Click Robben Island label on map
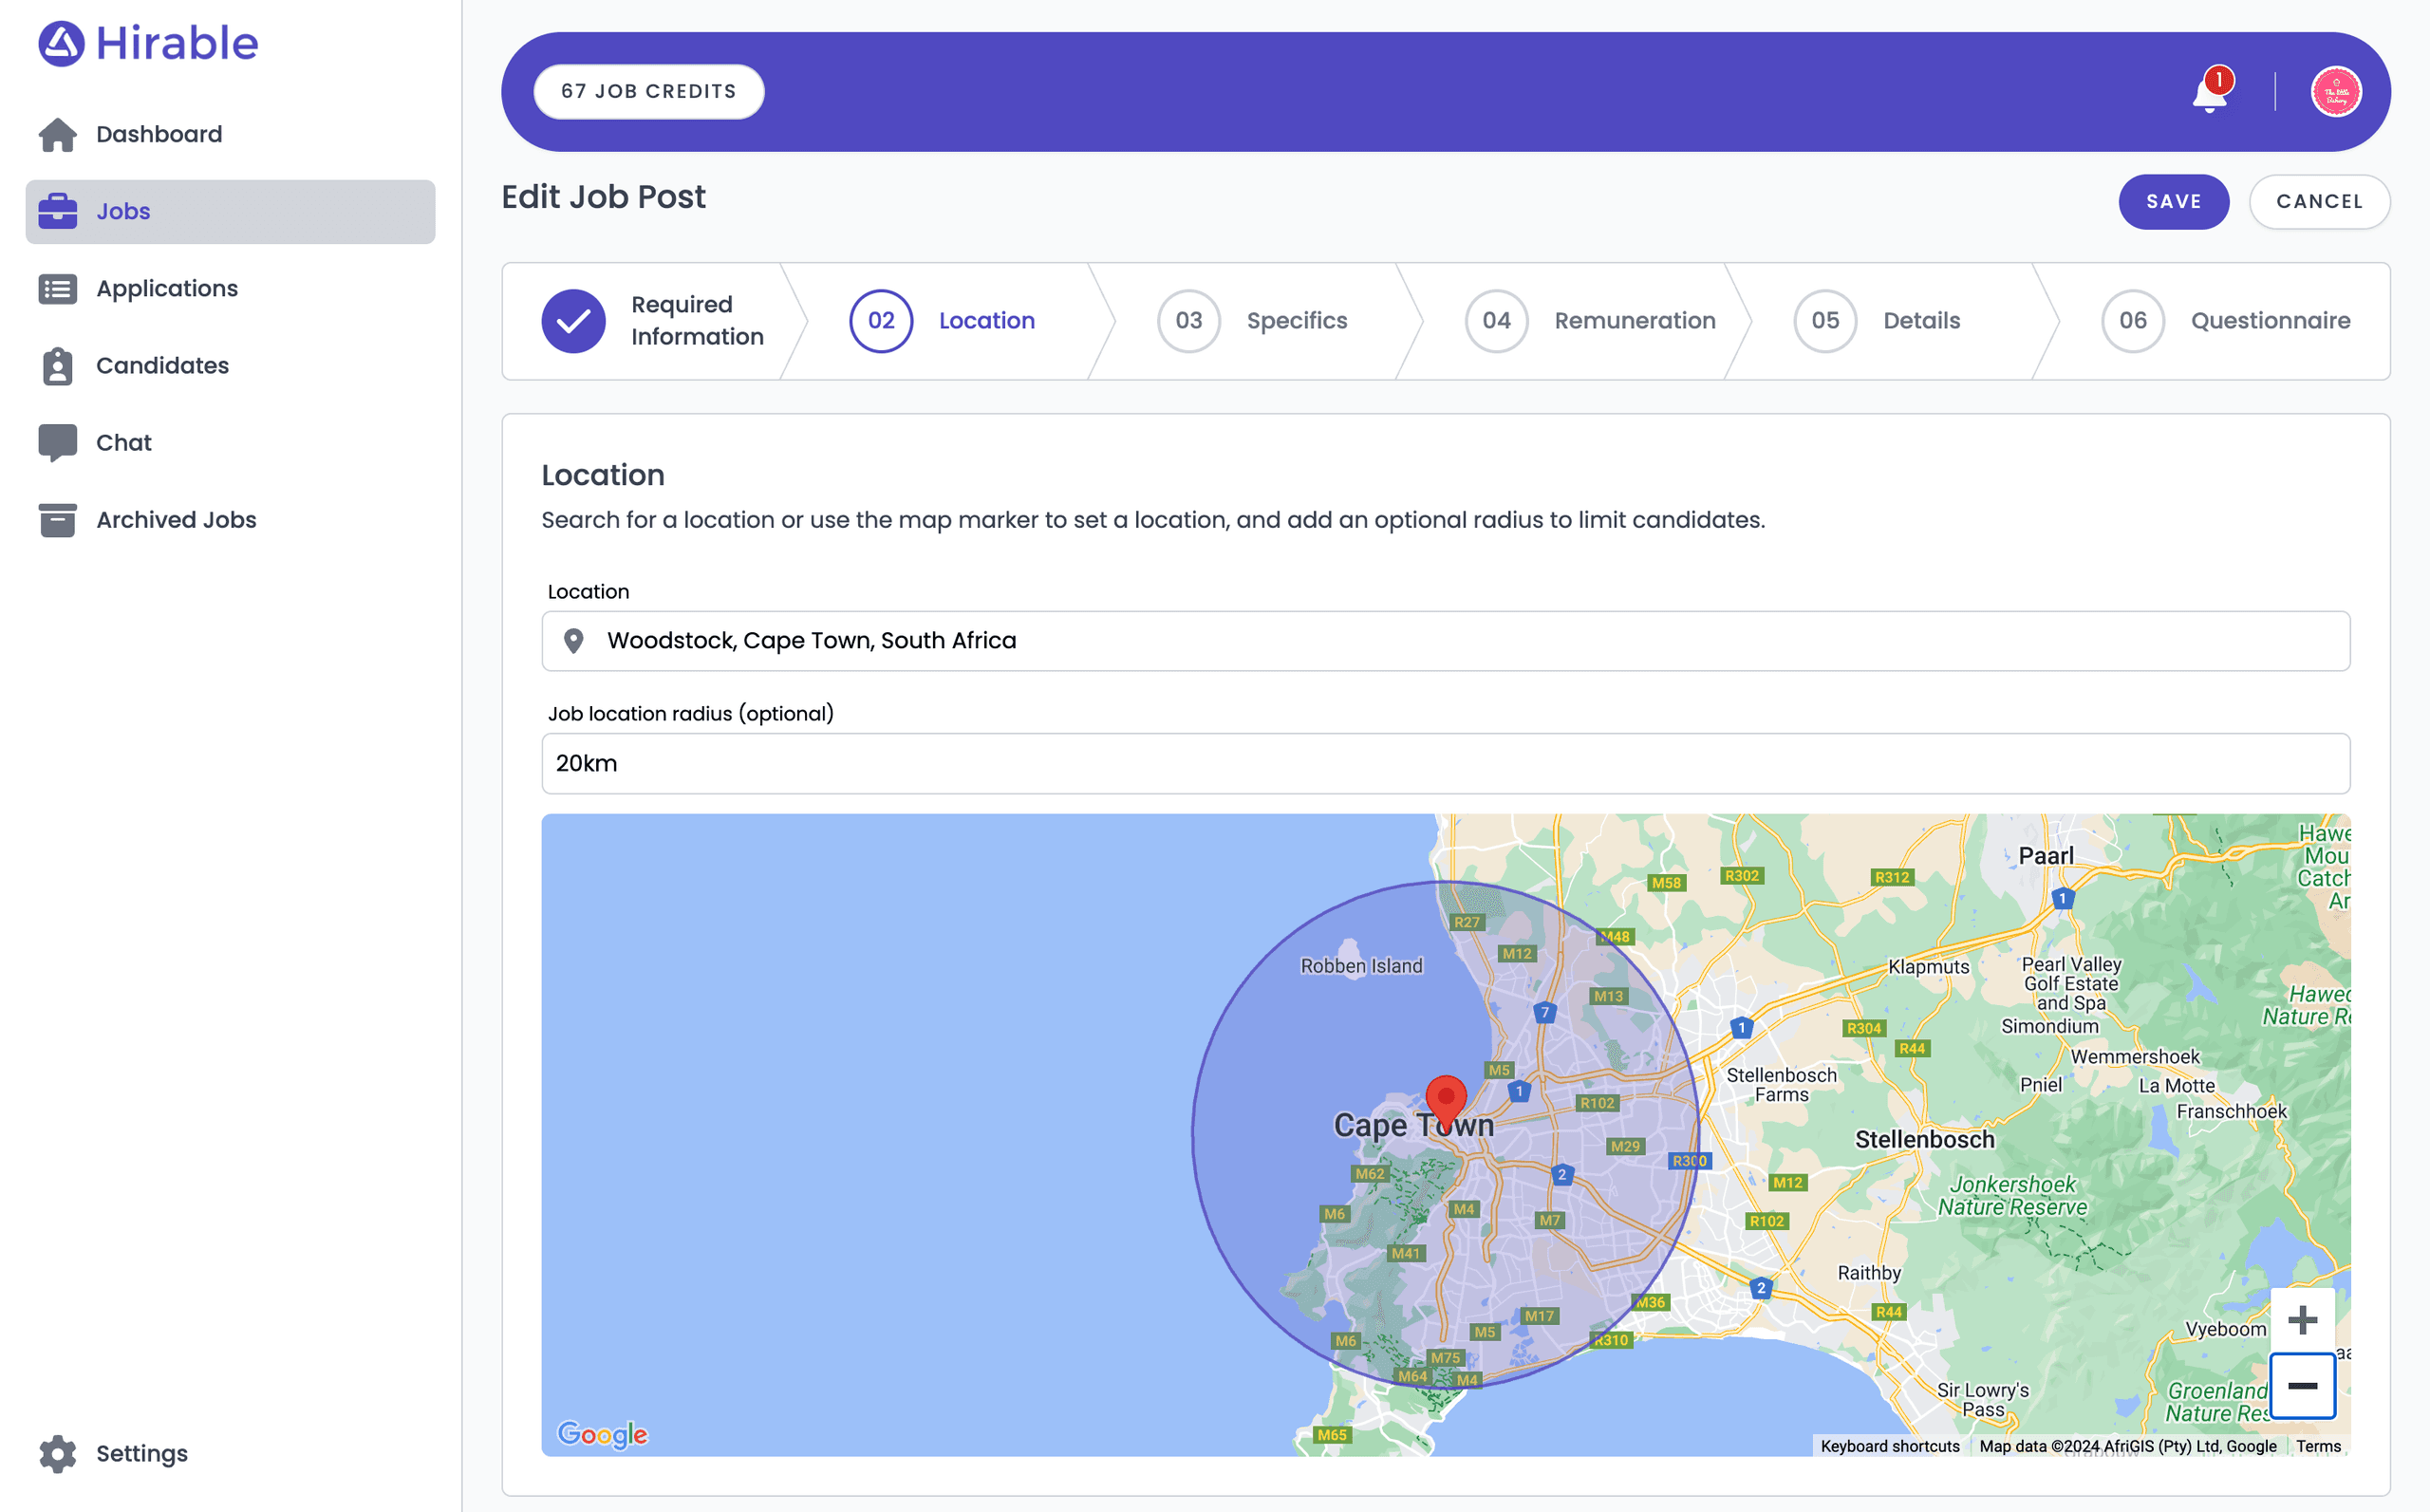 [1361, 966]
